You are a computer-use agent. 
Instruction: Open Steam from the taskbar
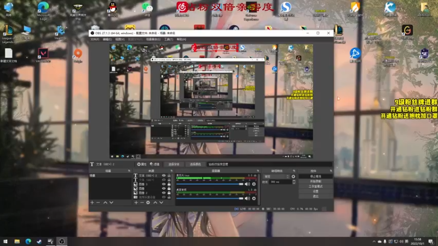[x=39, y=241]
